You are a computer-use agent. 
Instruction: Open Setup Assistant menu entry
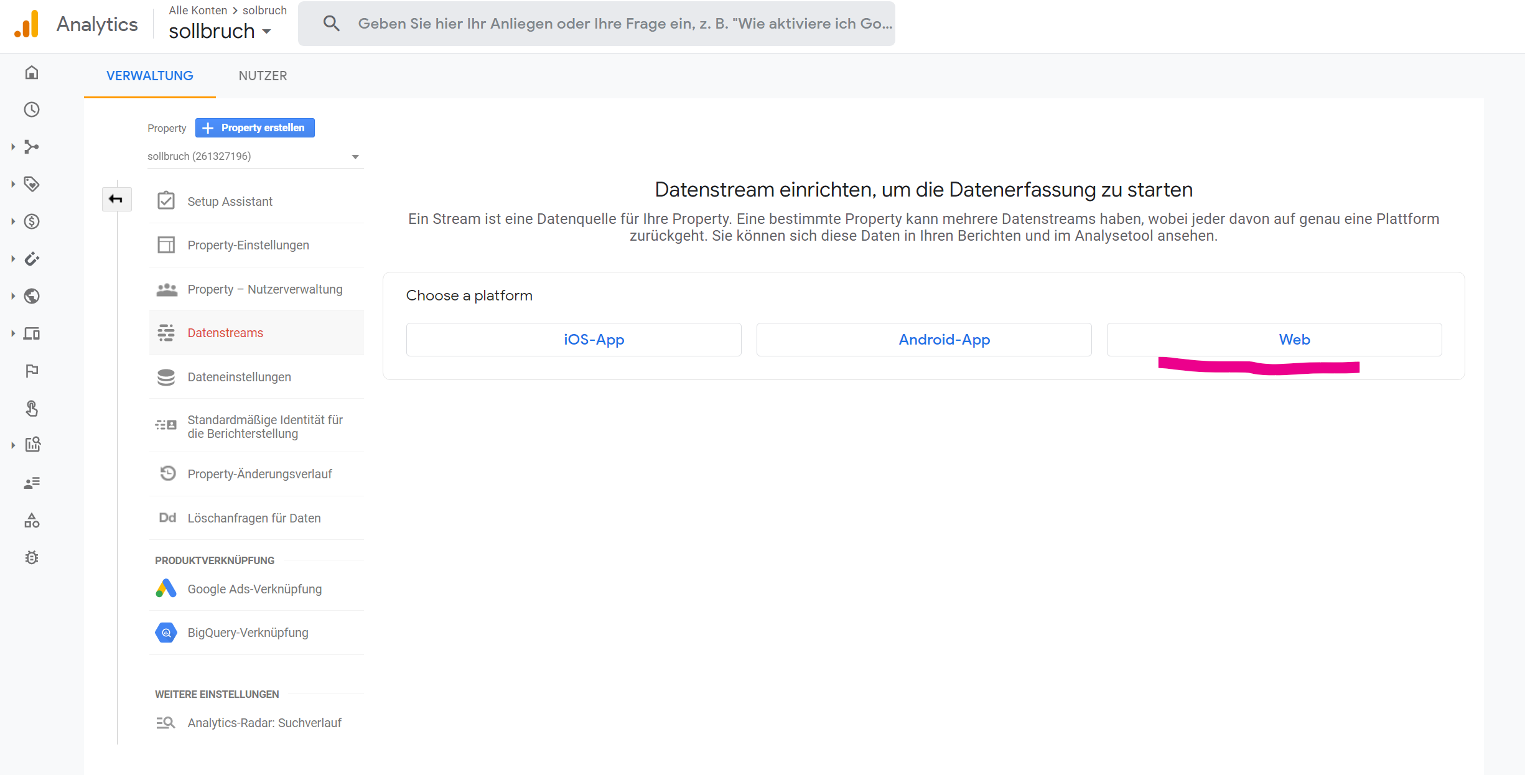coord(256,201)
